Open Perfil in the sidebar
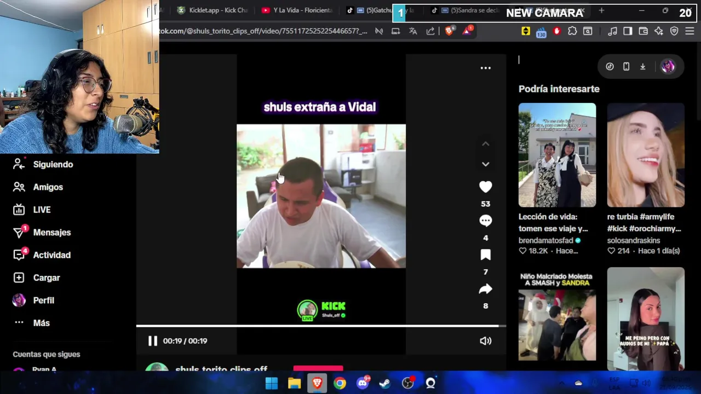 tap(34, 300)
